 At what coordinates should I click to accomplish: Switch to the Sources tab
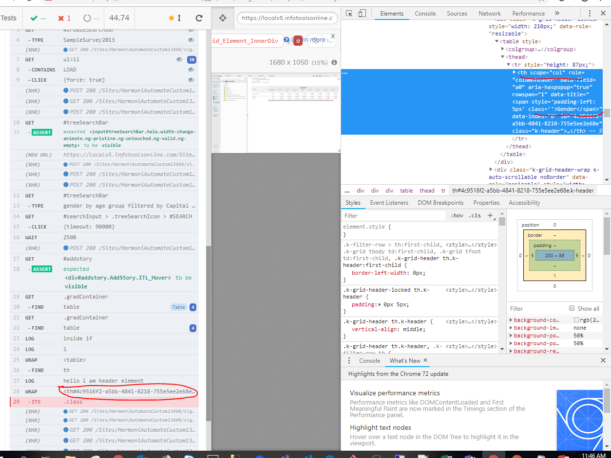click(457, 14)
